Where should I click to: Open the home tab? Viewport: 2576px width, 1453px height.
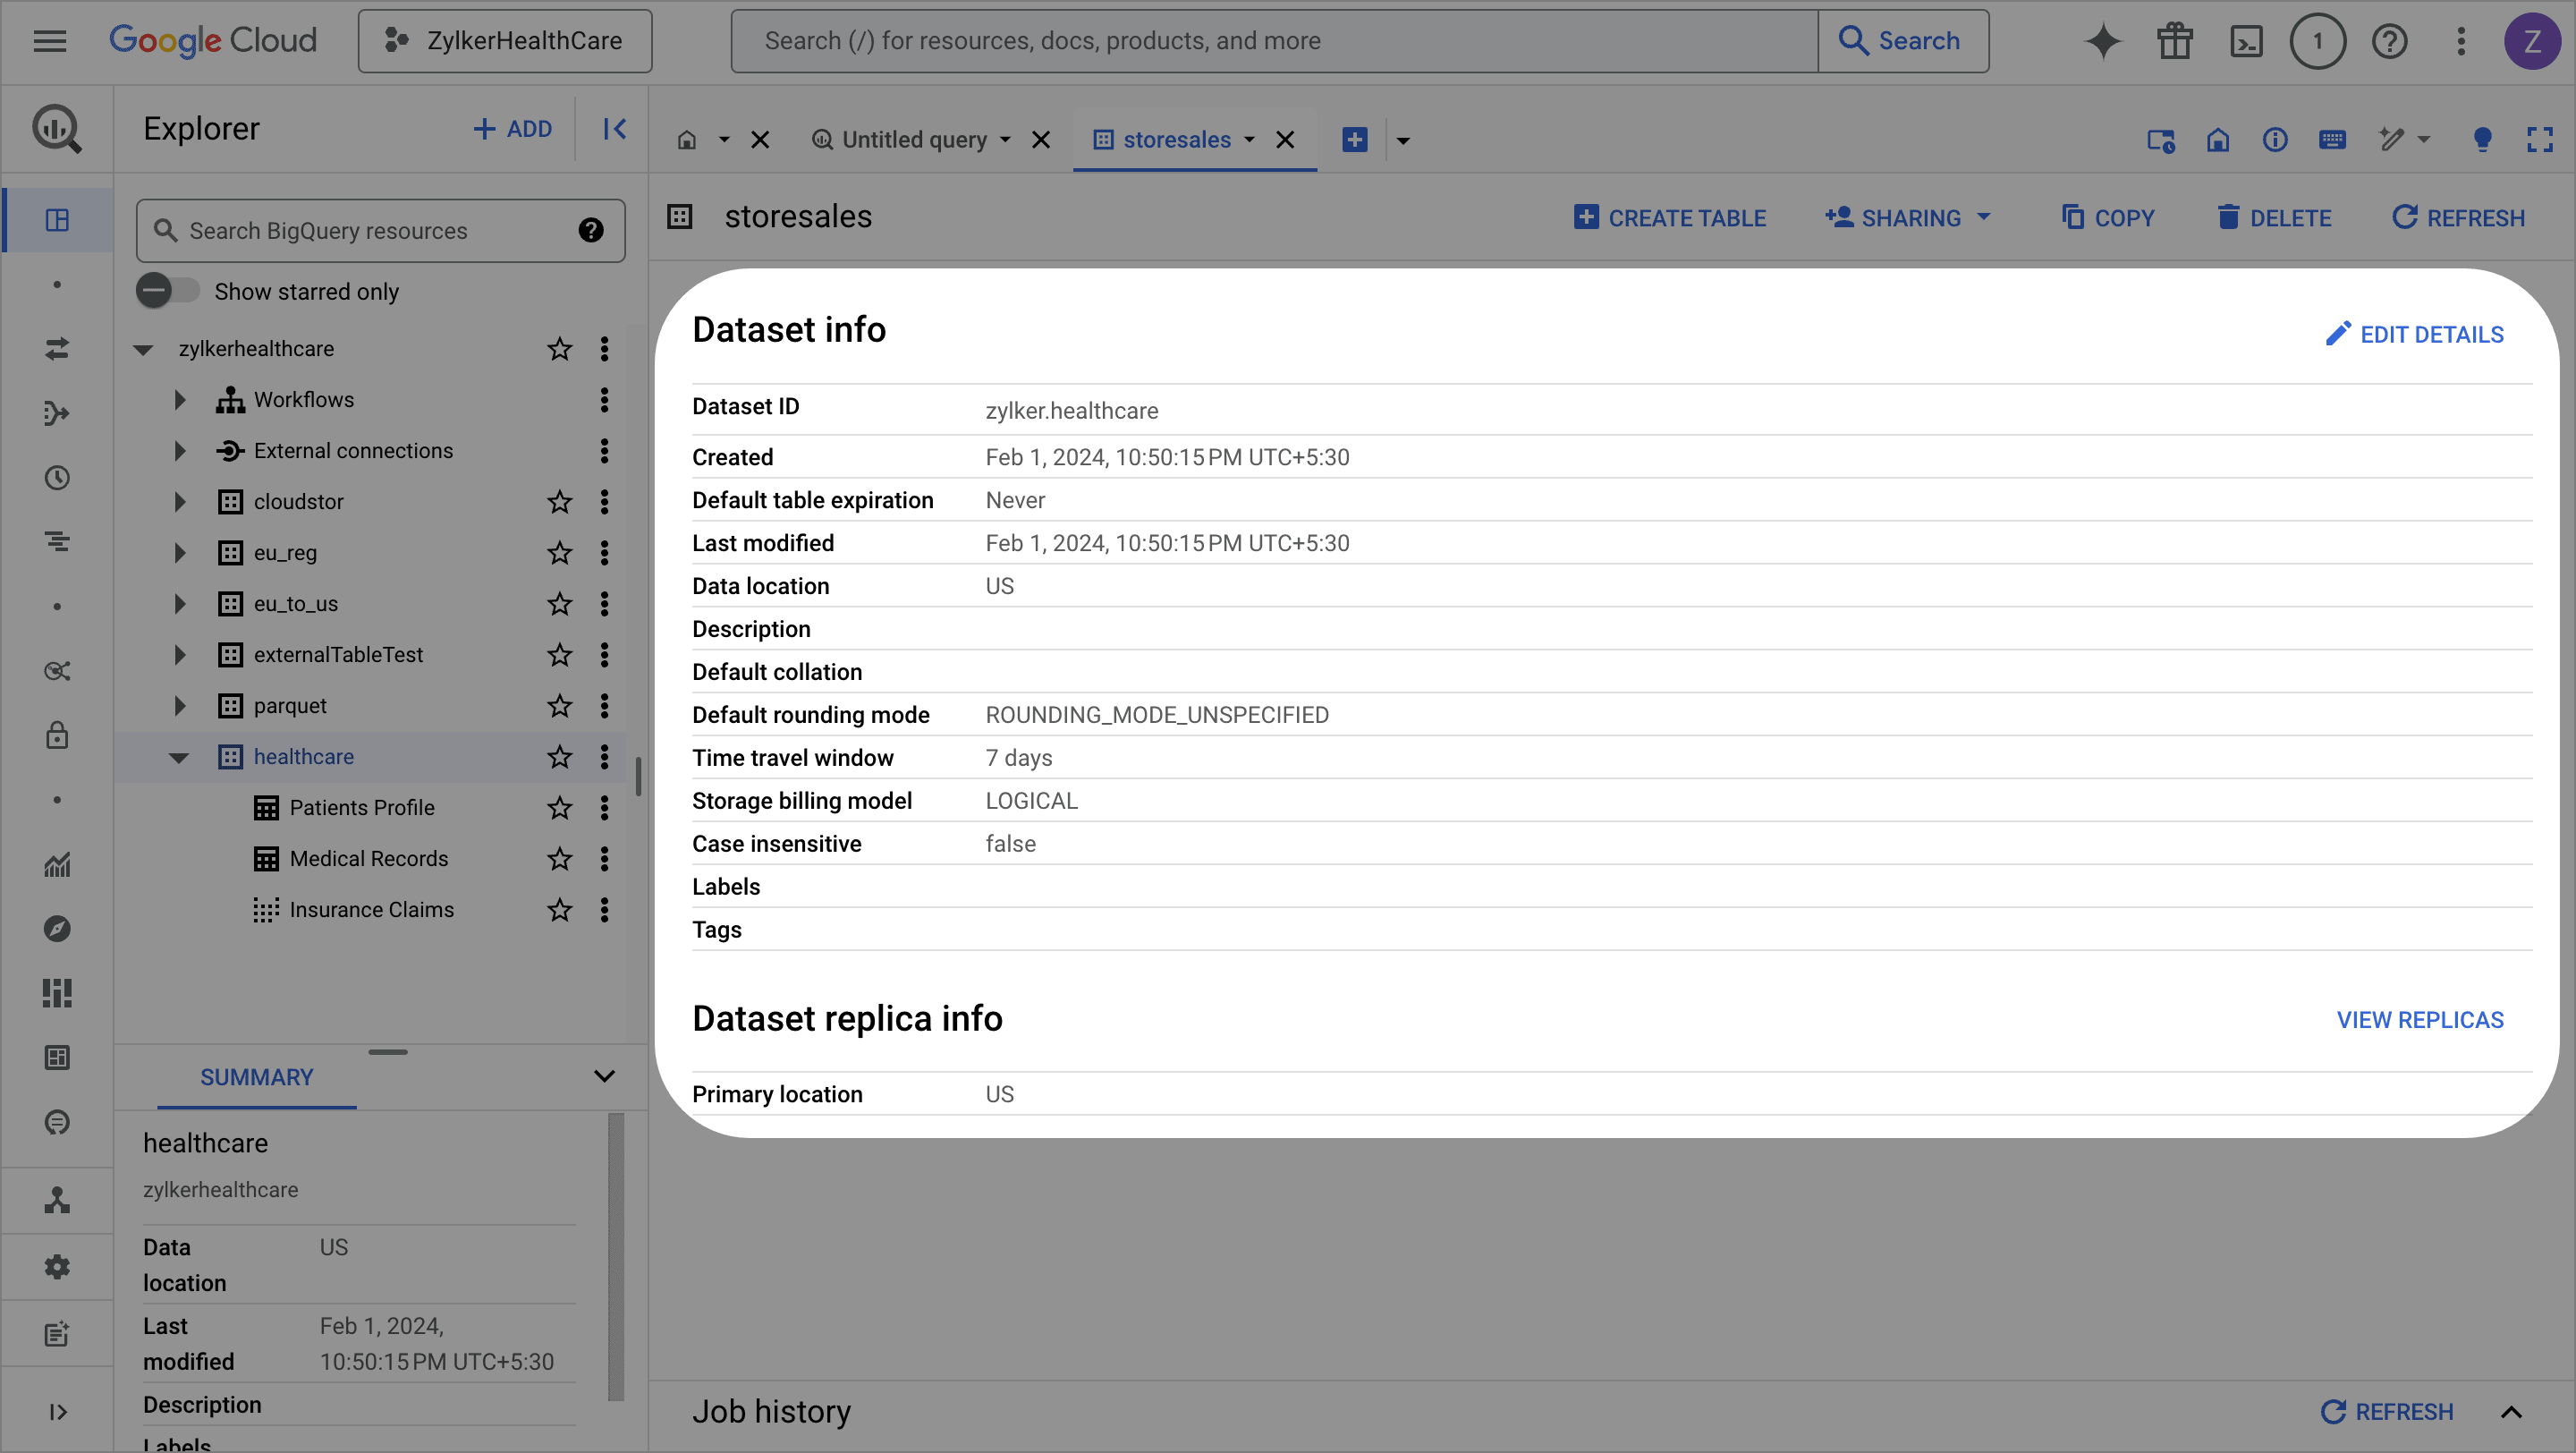click(687, 140)
